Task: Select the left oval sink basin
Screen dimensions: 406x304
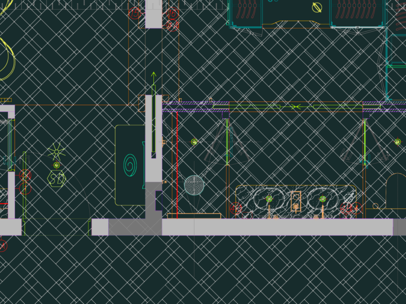Action: 269,199
